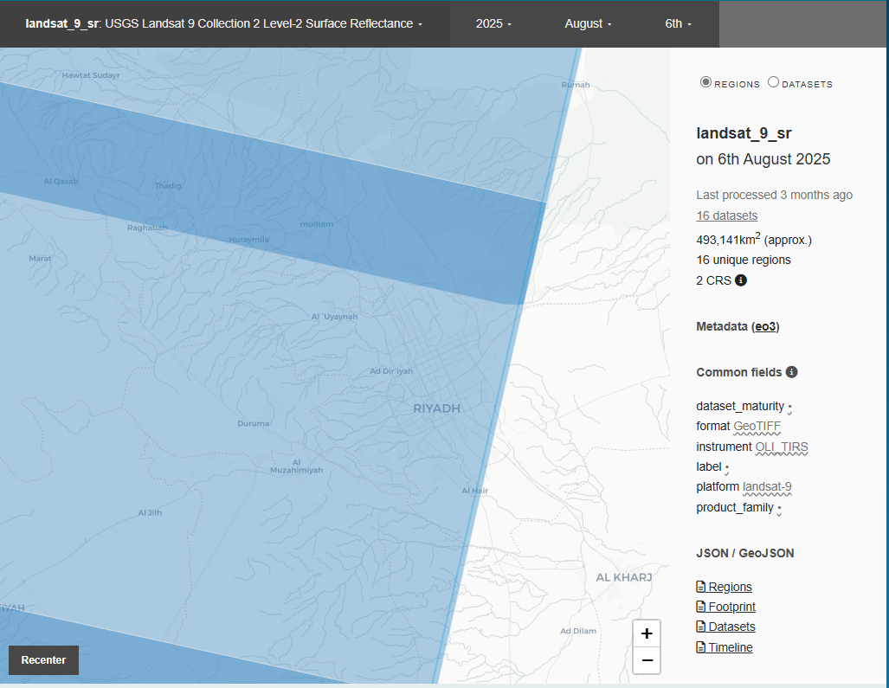This screenshot has width=889, height=688.
Task: Zoom in using the plus map control
Action: tap(646, 633)
